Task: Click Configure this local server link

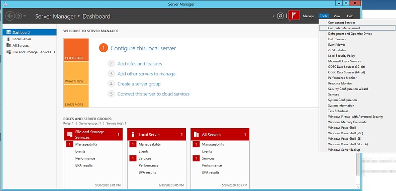Action: pos(143,48)
